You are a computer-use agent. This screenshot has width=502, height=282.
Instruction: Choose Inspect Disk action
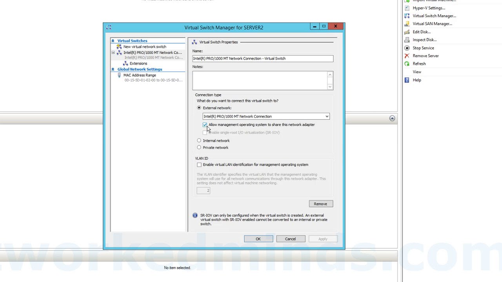coord(424,40)
